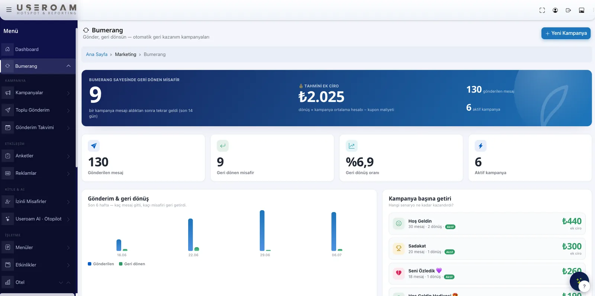Click the Yeni Kampanya button

click(566, 33)
